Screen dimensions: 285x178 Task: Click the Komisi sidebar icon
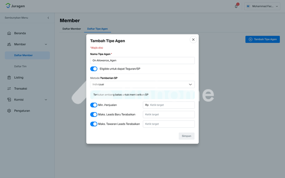click(9, 100)
